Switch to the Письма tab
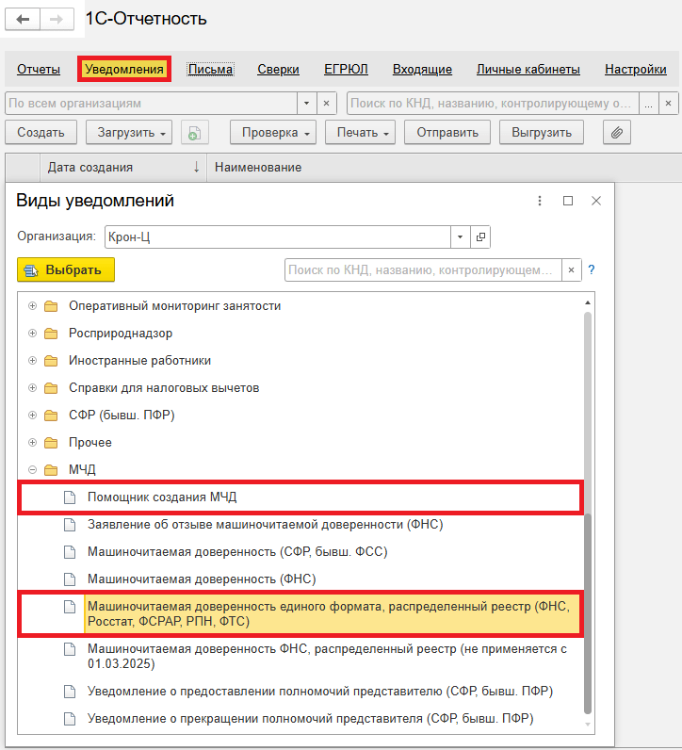Image resolution: width=682 pixels, height=750 pixels. click(x=210, y=69)
